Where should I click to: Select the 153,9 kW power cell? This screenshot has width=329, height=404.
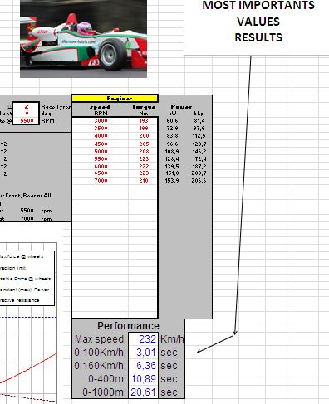172,180
